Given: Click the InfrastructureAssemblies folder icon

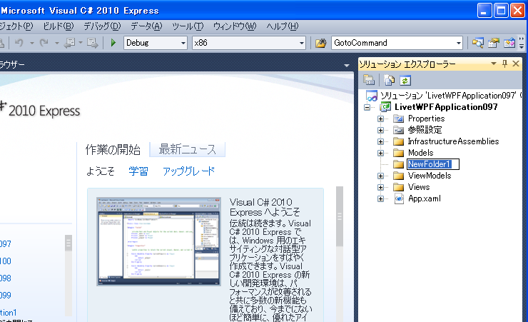Looking at the screenshot, I should 399,141.
